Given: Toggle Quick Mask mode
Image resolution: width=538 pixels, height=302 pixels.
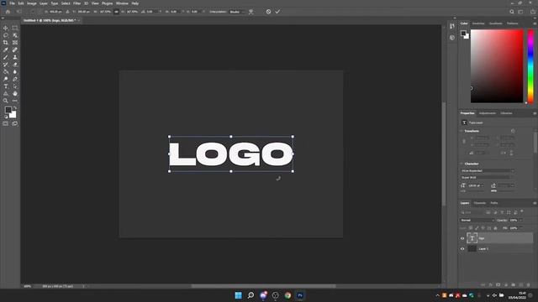Looking at the screenshot, I should [6, 123].
